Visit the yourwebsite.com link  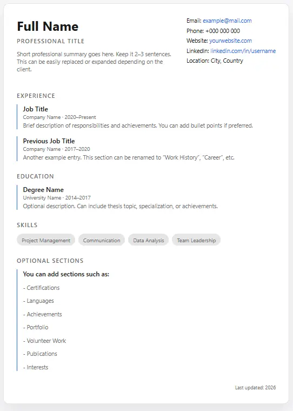(230, 41)
